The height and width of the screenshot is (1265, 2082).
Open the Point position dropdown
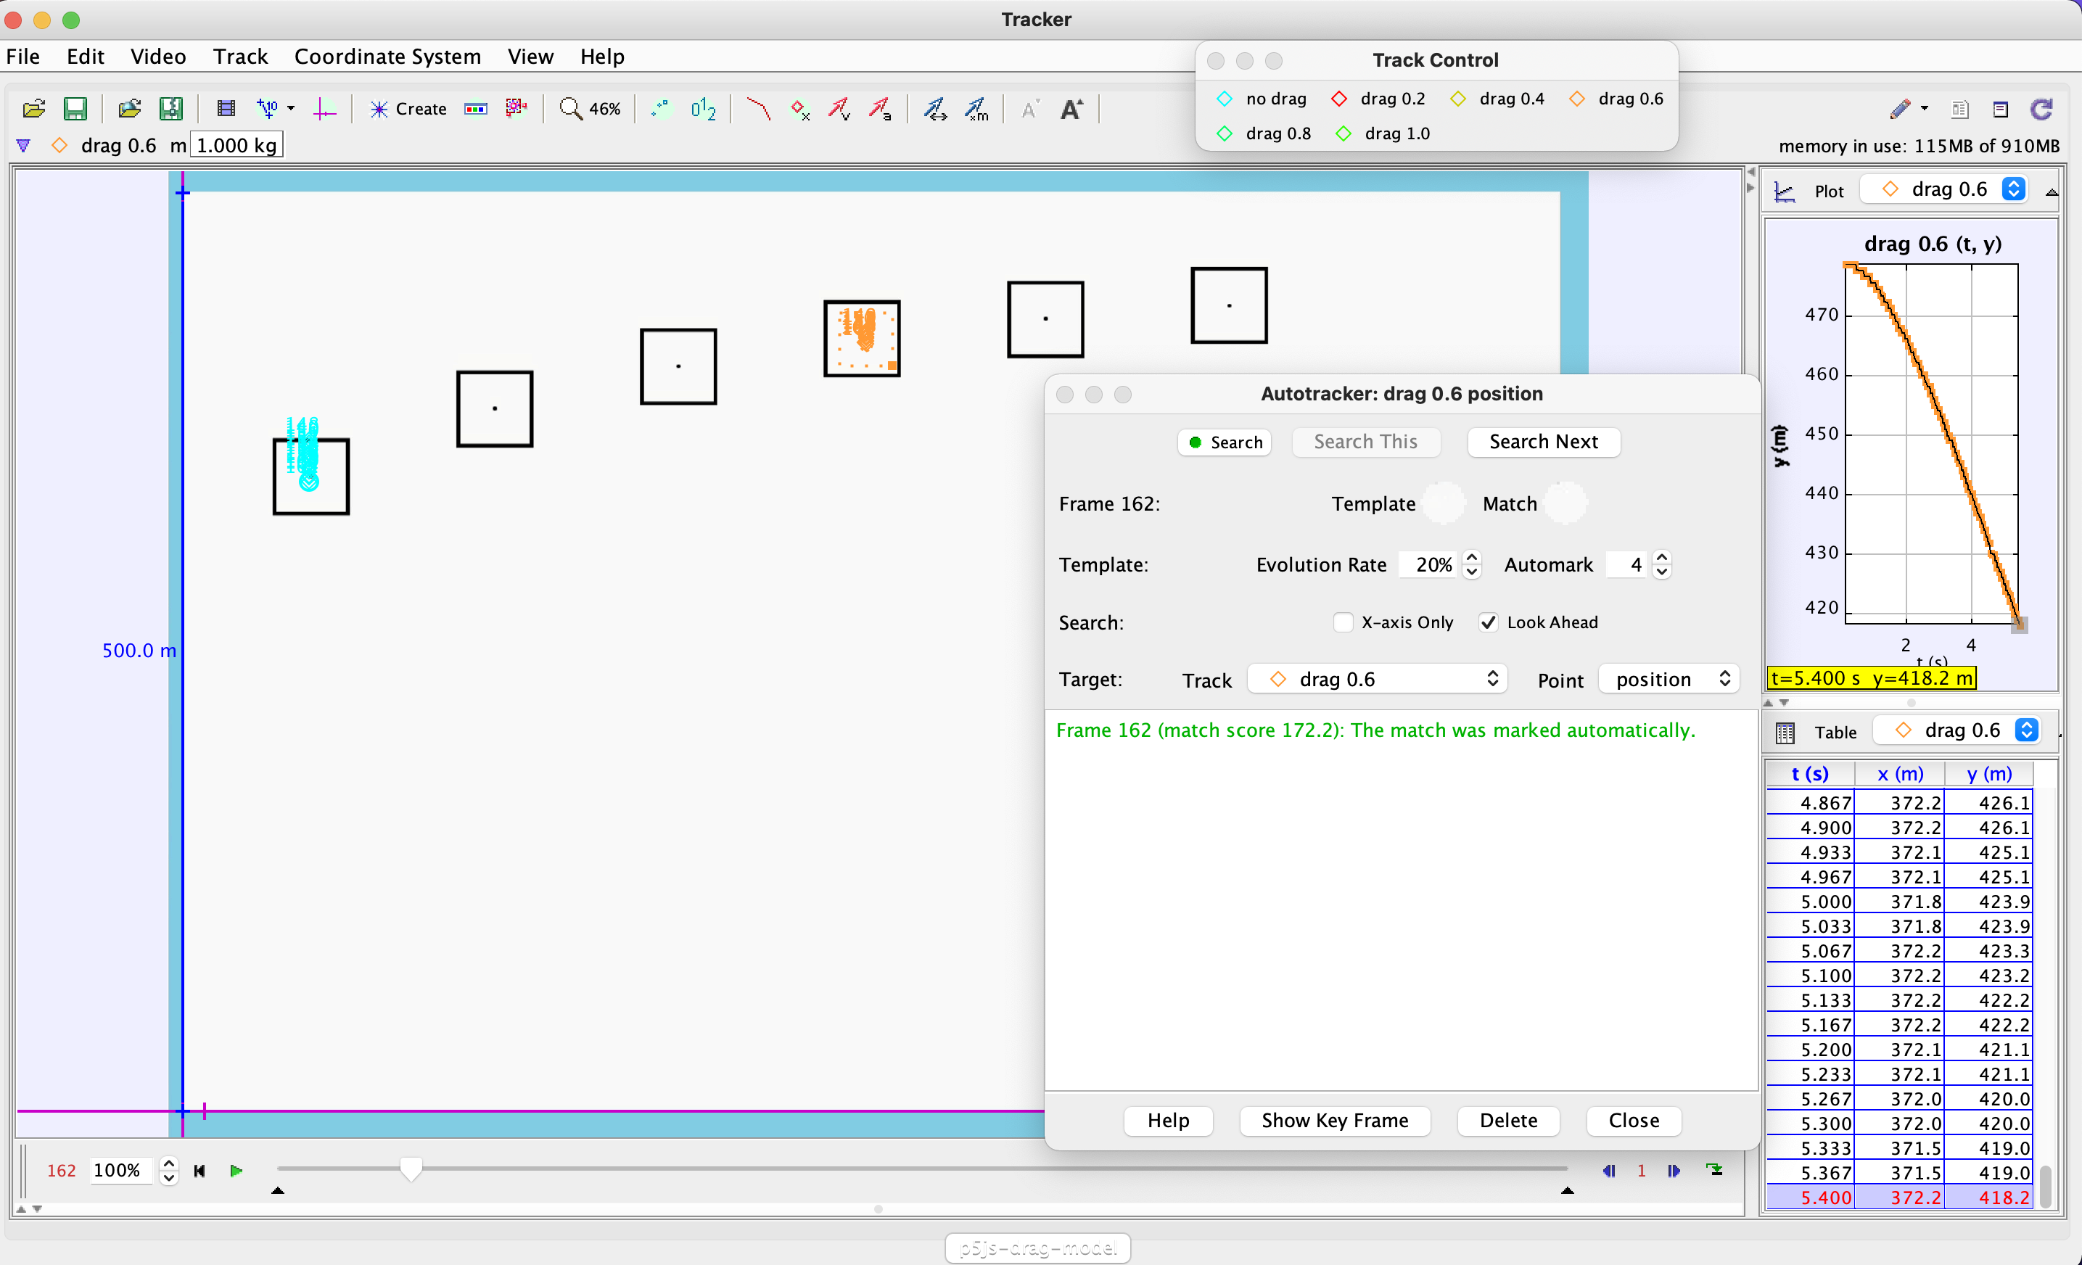coord(1669,680)
